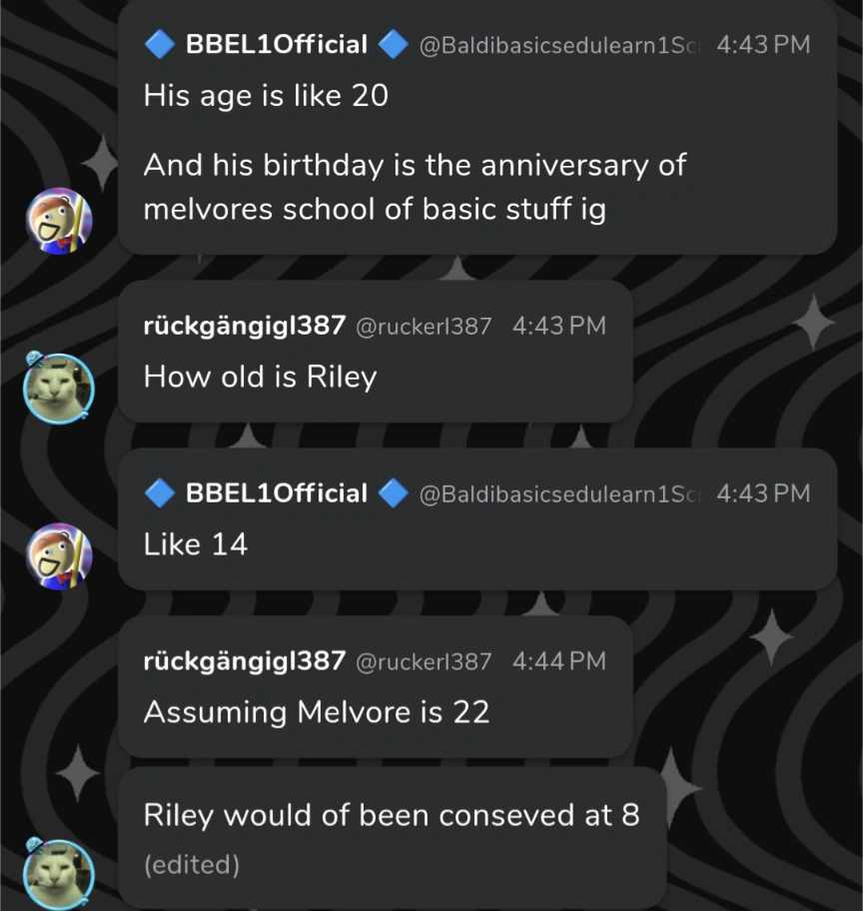Viewport: 863px width, 911px height.
Task: Select the "Like 14" message text
Action: [x=196, y=544]
